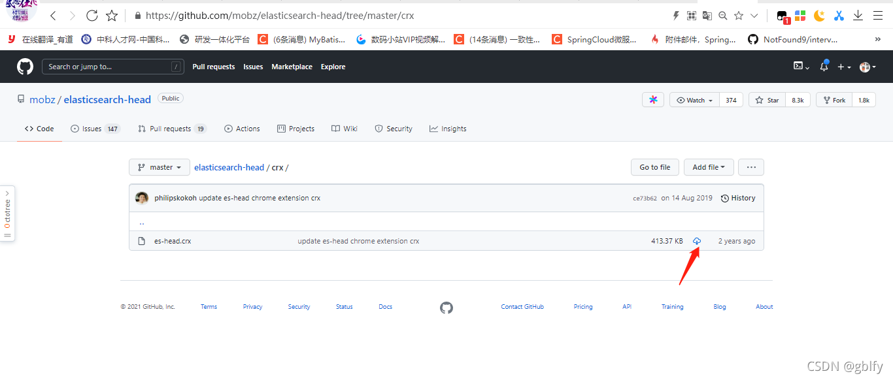
Task: Open the 研发一体化平台 bookmark
Action: pyautogui.click(x=213, y=39)
